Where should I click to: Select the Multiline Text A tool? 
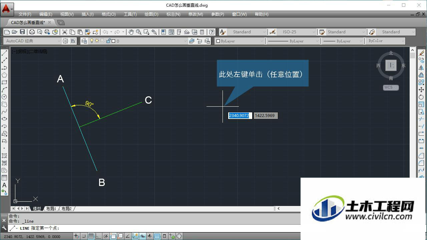tap(4, 185)
